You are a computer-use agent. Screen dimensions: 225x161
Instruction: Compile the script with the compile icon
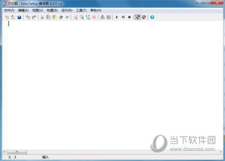102,17
